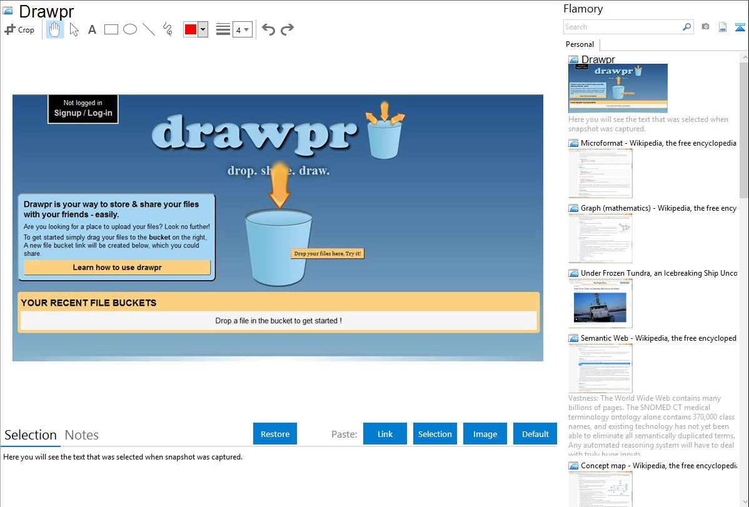Choose the arrow pointer selection tool
Viewport: 749px width, 507px height.
tap(74, 29)
